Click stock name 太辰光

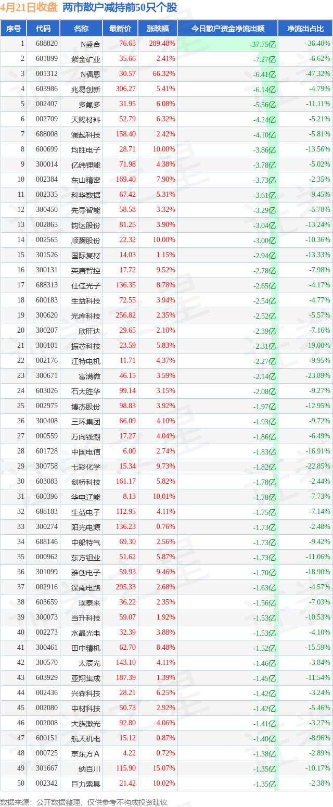point(89,663)
